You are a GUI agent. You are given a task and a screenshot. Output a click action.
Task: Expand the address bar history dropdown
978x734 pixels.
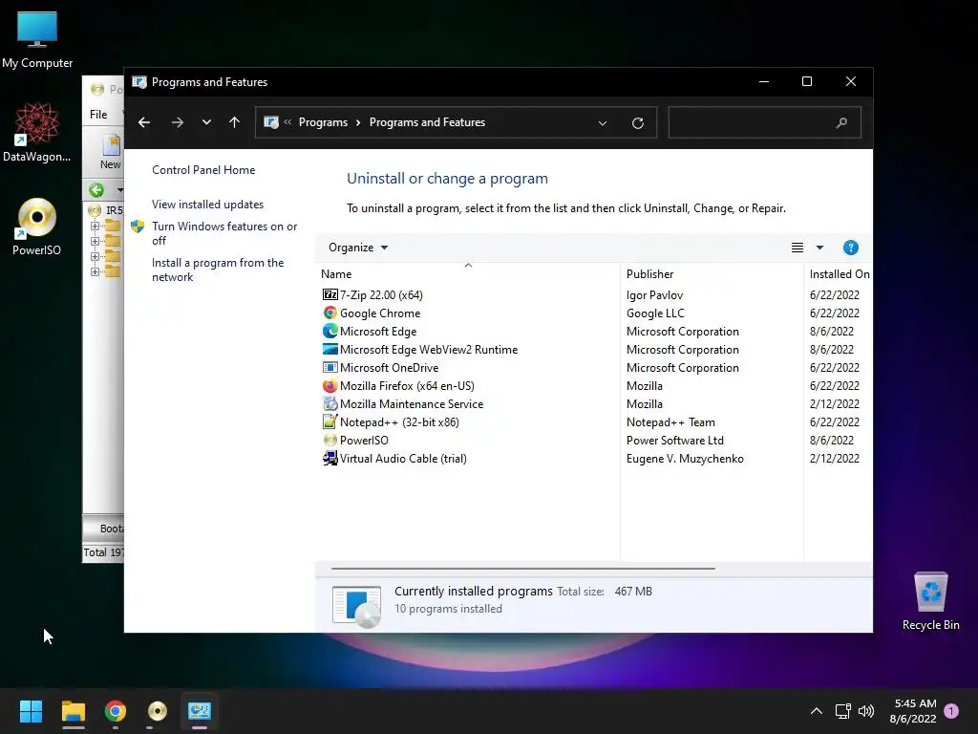[603, 123]
